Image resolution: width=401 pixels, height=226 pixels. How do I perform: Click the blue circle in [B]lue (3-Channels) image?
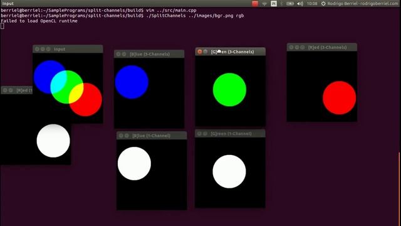pyautogui.click(x=132, y=82)
